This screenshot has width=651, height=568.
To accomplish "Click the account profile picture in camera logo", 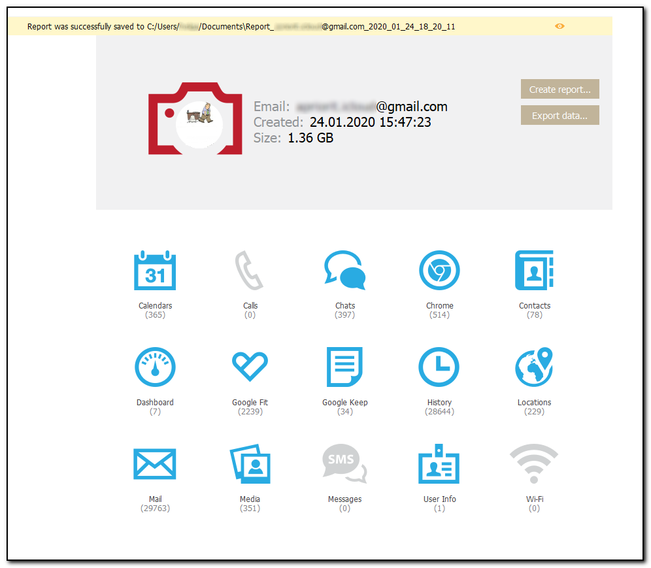I will 199,122.
